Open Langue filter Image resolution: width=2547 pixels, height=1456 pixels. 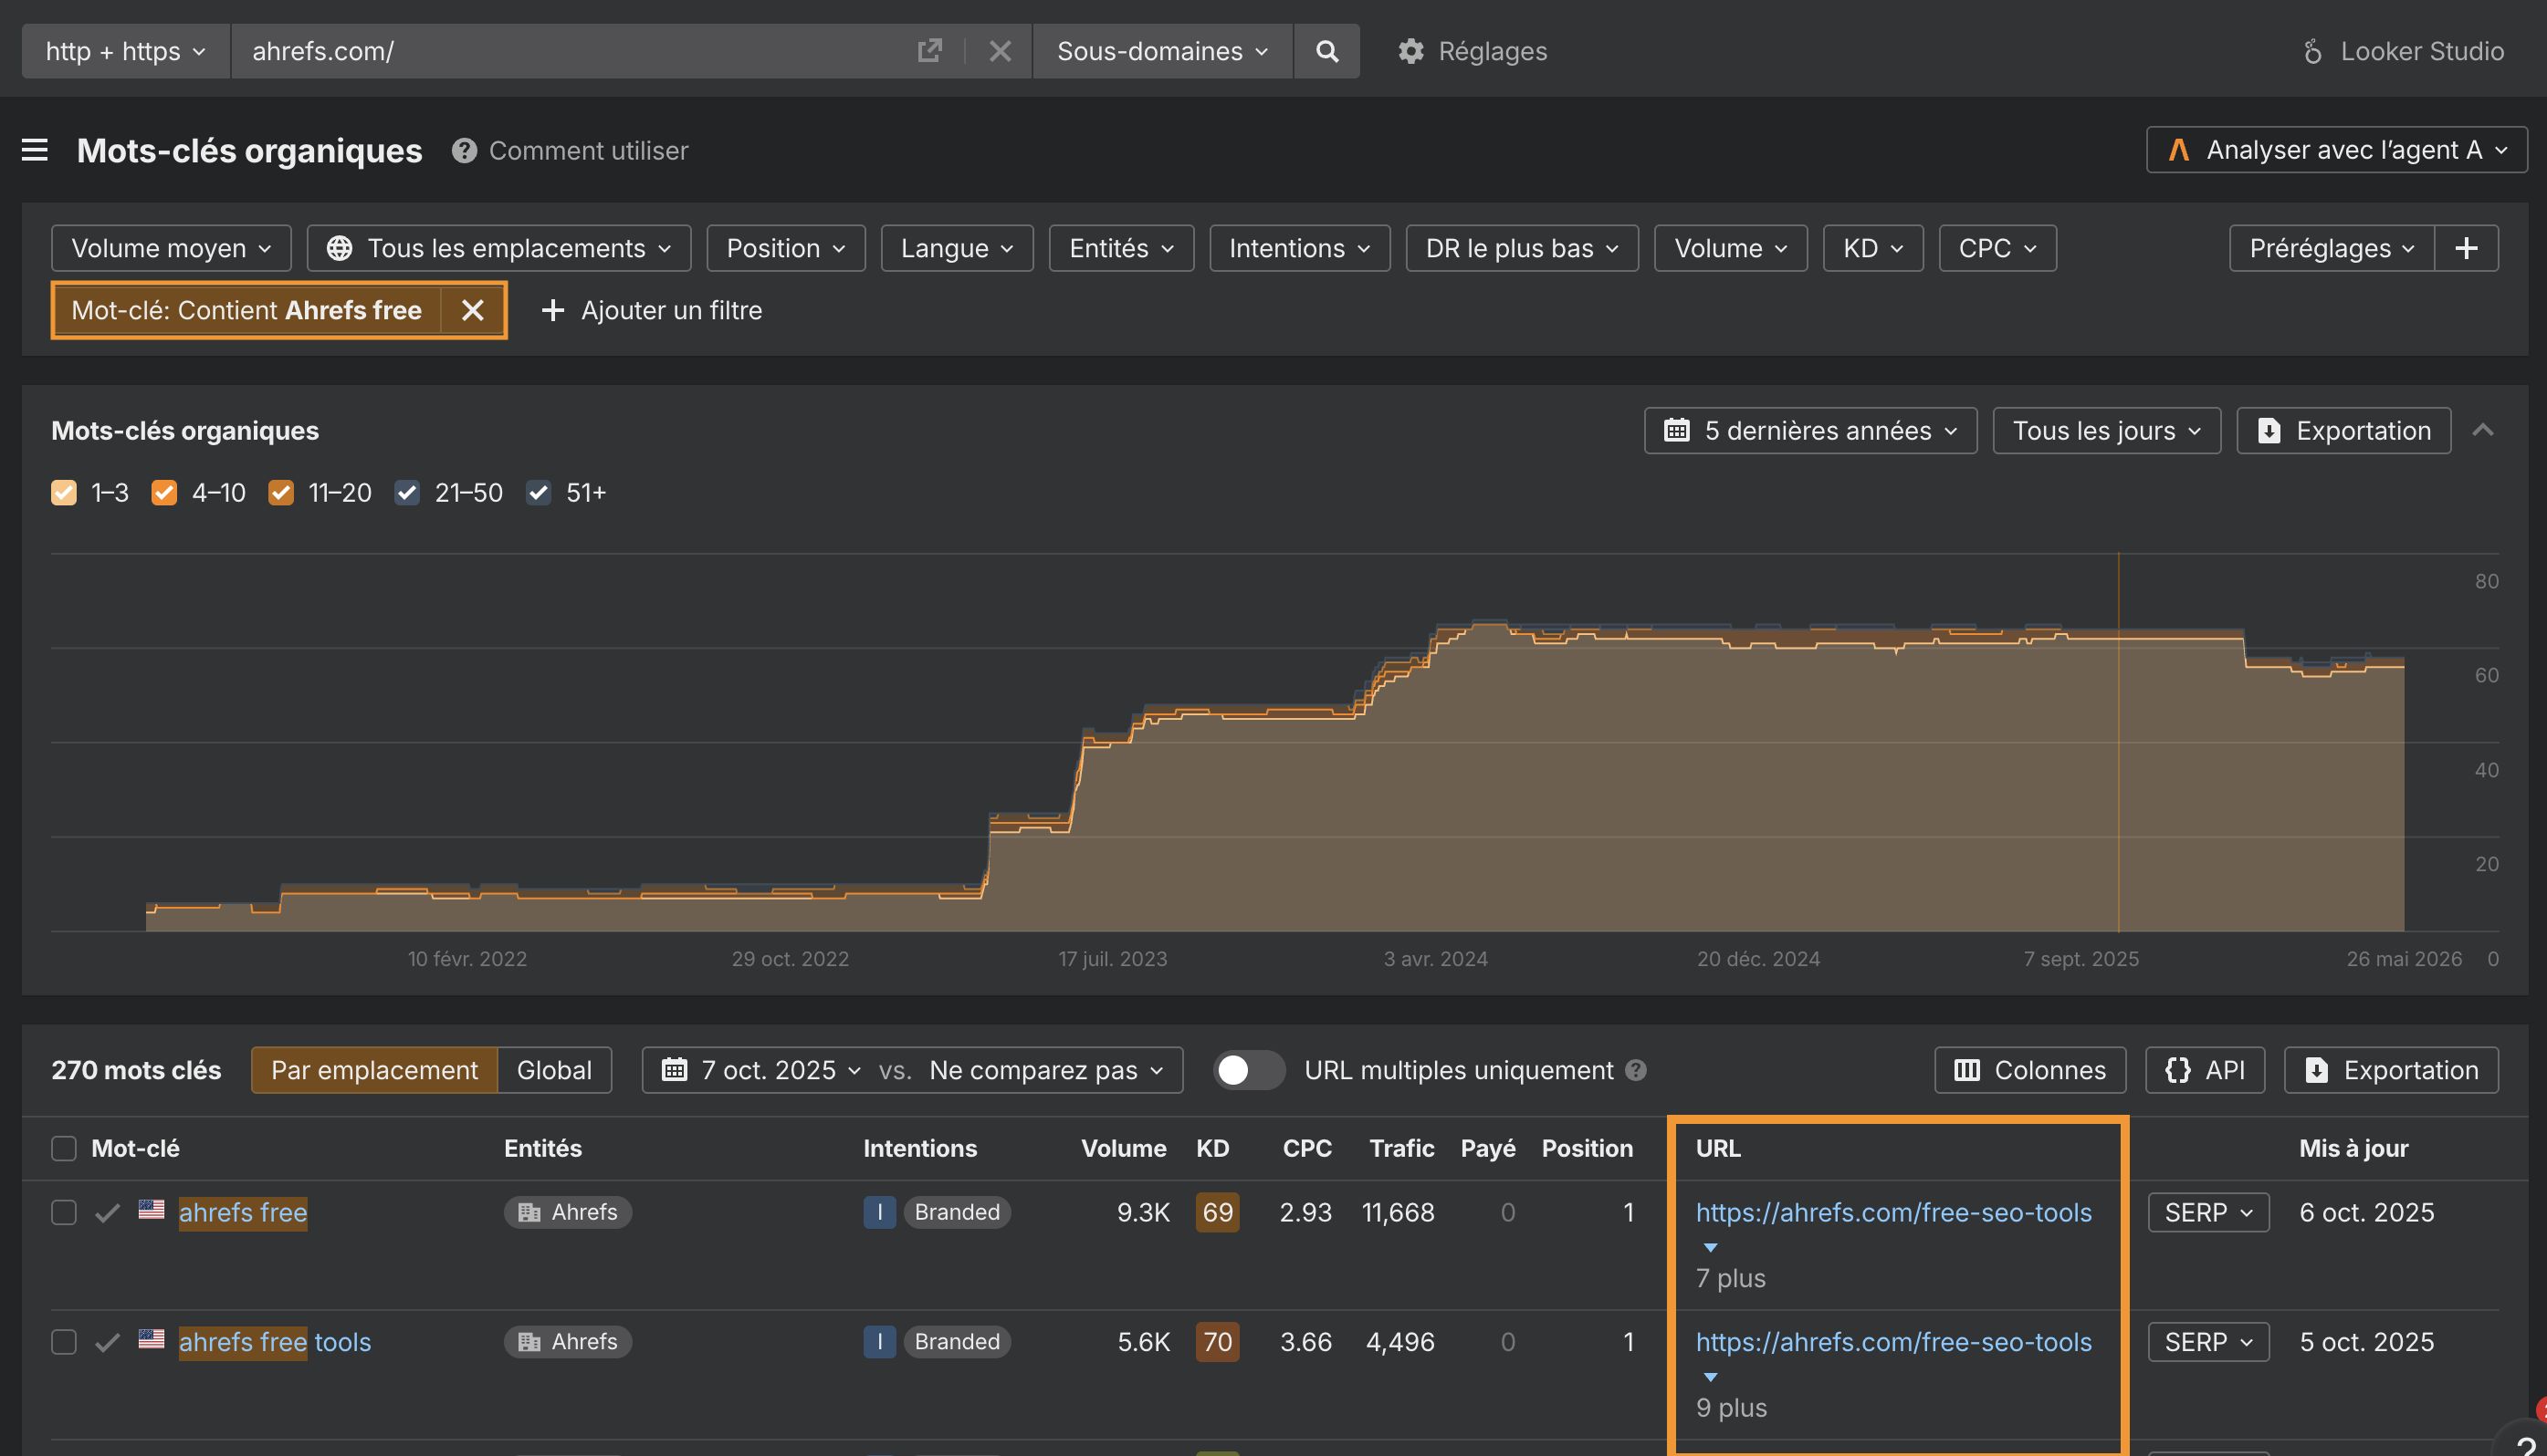[957, 248]
